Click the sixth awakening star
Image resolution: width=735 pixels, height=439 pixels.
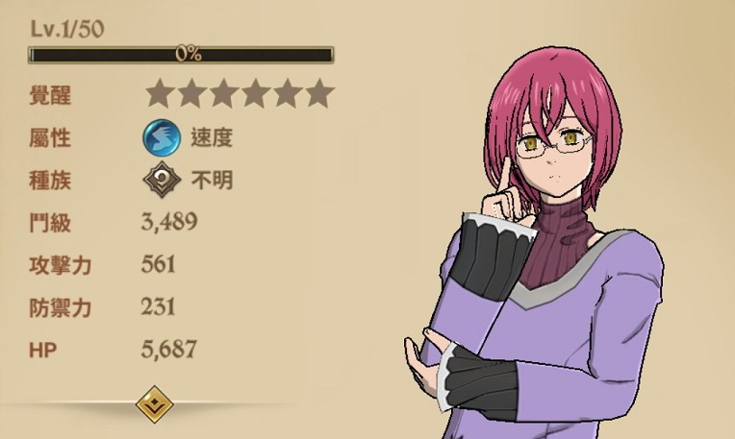tap(319, 93)
